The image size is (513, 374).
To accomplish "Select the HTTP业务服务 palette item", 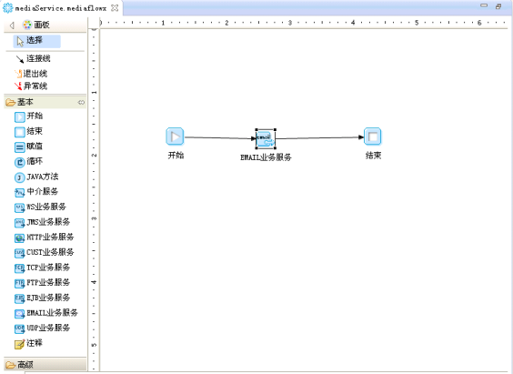I will pos(45,238).
